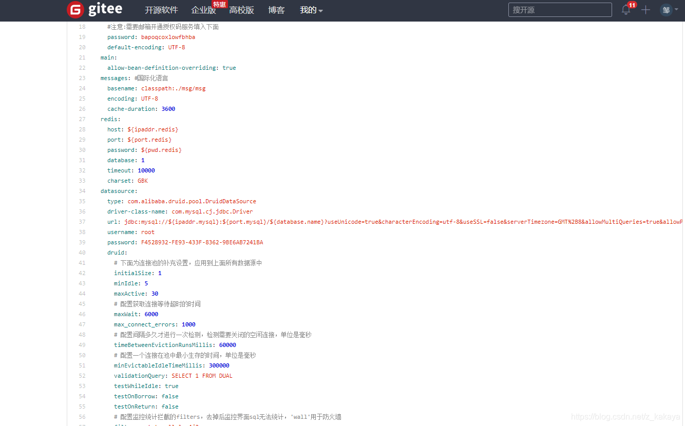The image size is (685, 426).
Task: Focus the 搜开源 search field
Action: click(560, 10)
